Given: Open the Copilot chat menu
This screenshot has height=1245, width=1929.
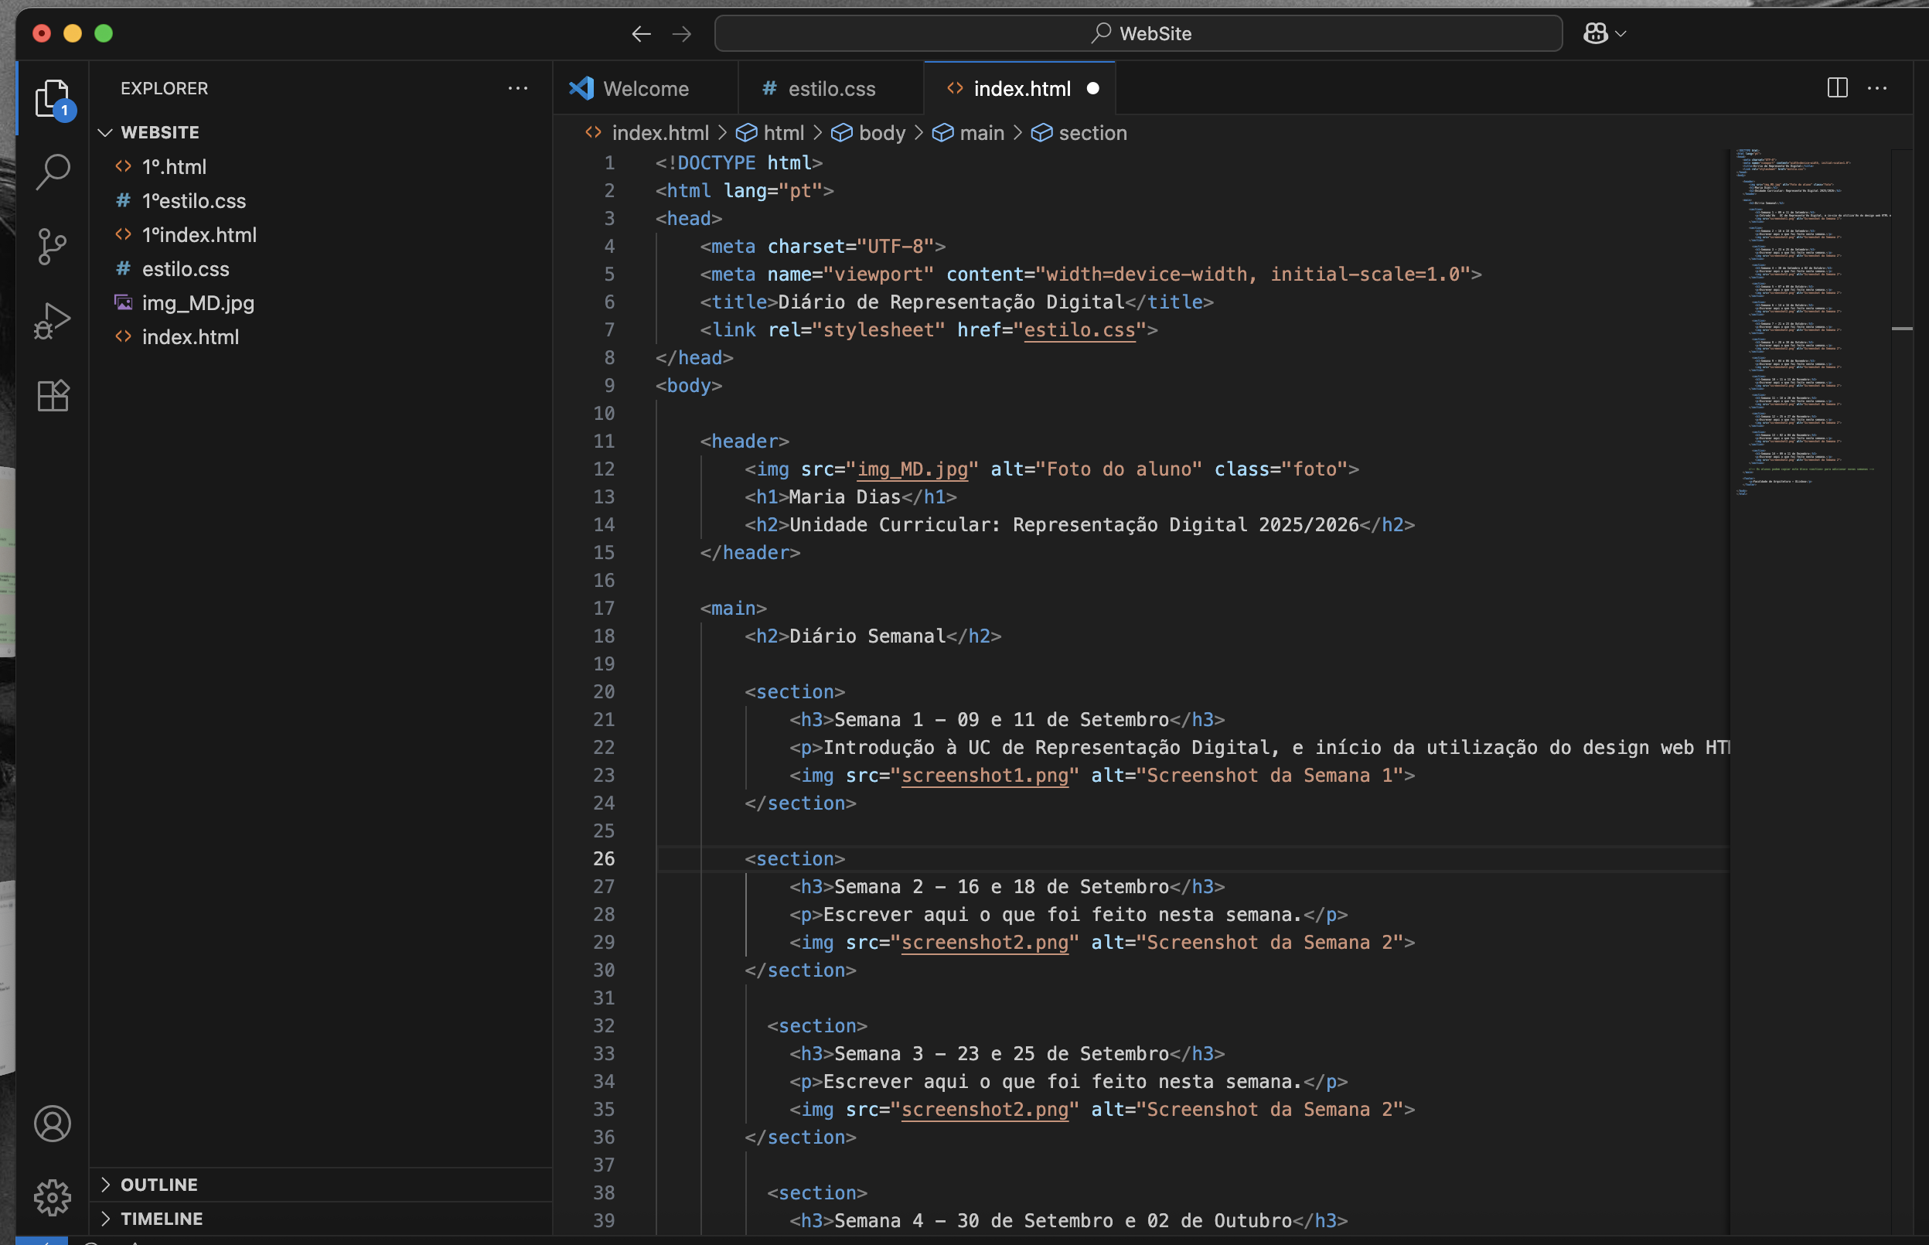Looking at the screenshot, I should [1604, 34].
